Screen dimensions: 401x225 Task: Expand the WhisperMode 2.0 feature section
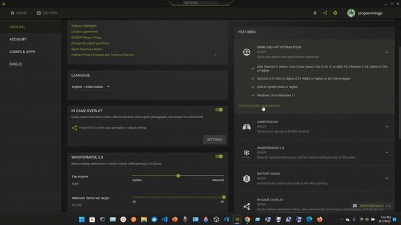coord(387,152)
